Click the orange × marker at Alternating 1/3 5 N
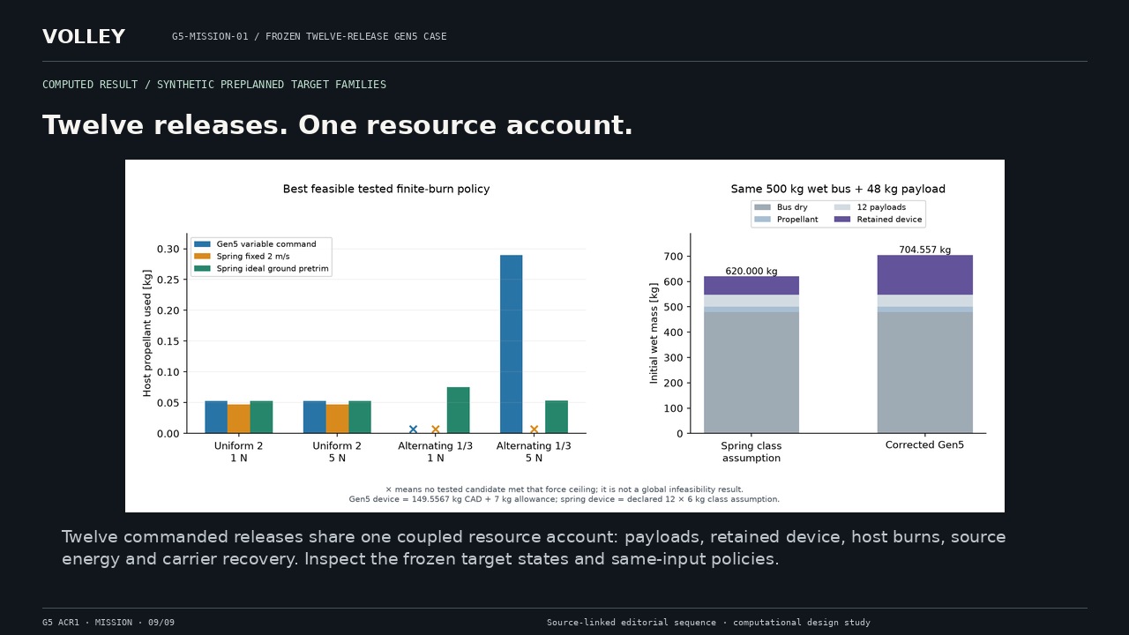1129x635 pixels. tap(534, 430)
